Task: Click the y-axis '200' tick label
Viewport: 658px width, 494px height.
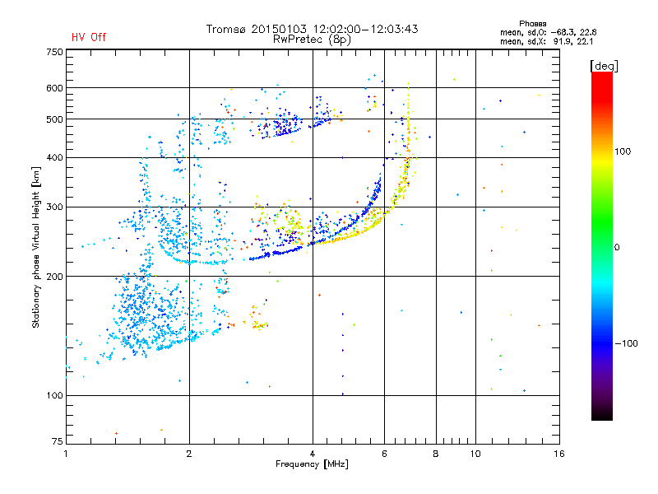Action: point(54,277)
